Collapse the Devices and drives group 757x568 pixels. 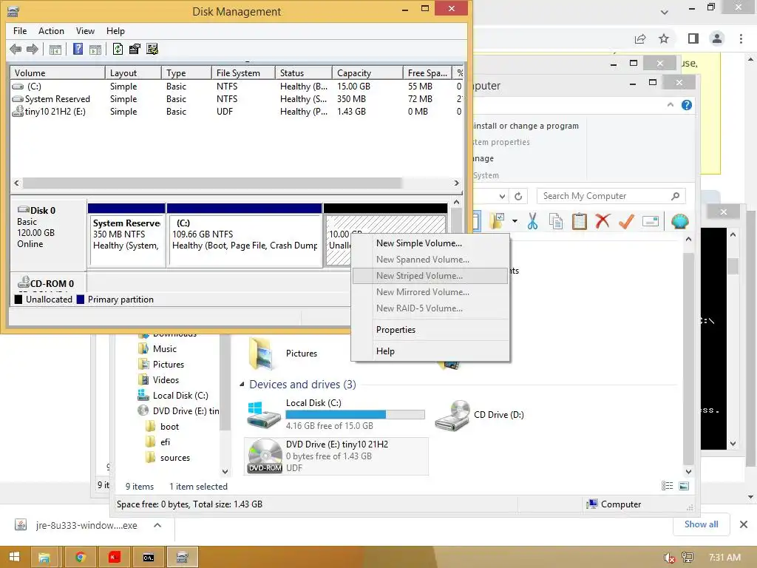click(x=242, y=385)
